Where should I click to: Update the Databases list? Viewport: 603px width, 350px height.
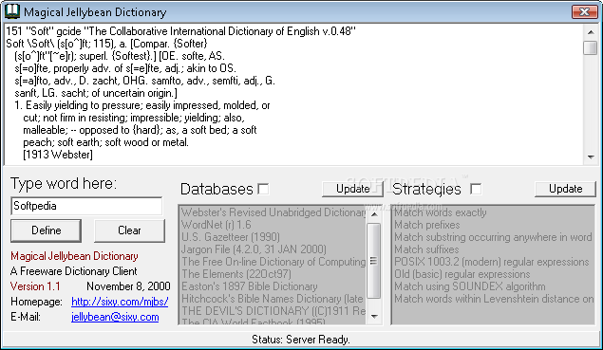coord(352,189)
